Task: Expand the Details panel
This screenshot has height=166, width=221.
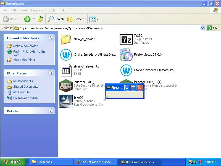Action: pyautogui.click(x=51, y=110)
